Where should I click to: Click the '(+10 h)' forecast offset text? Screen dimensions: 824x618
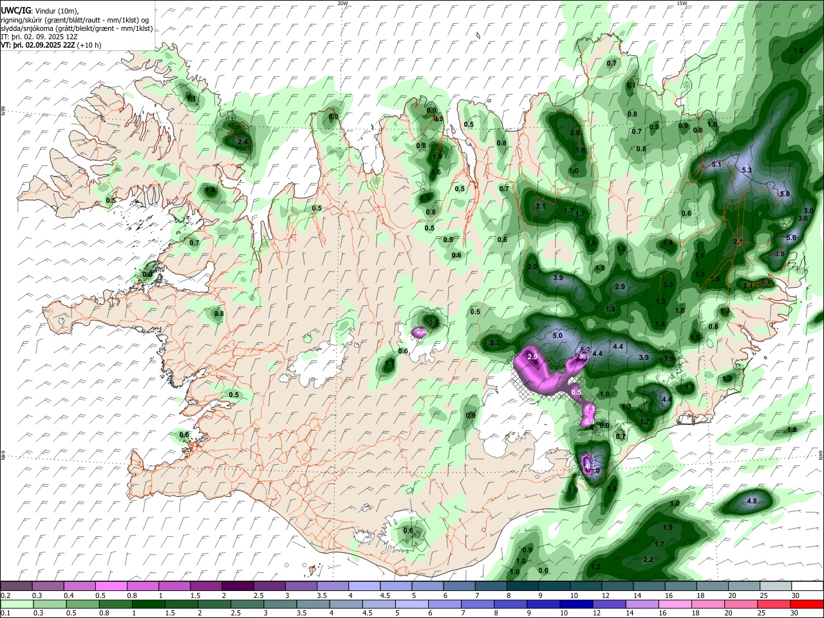[90, 45]
